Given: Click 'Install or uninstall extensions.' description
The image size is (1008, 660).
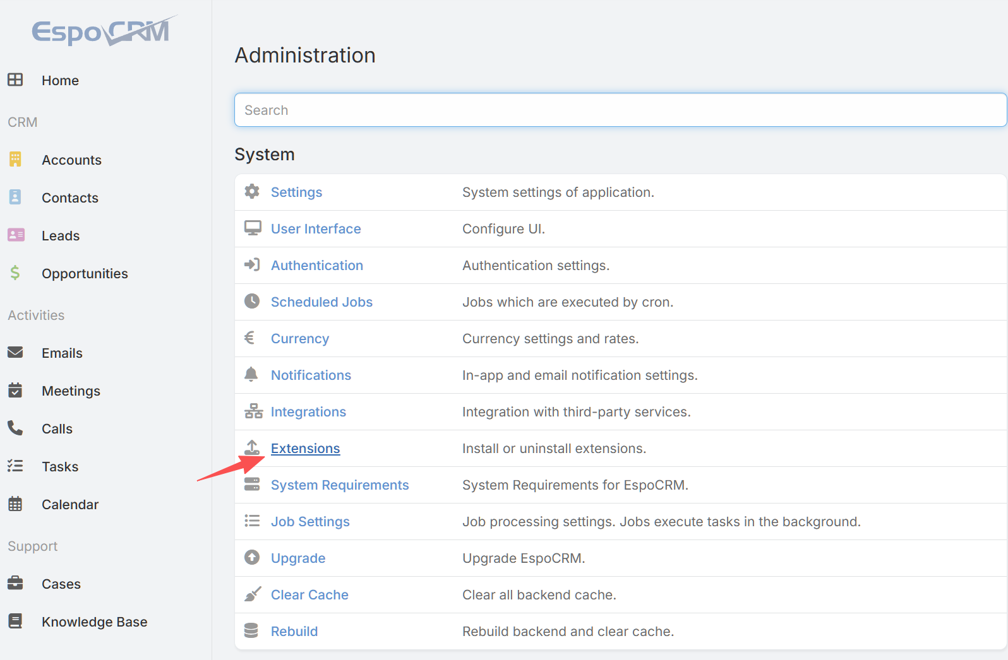Looking at the screenshot, I should click(x=554, y=448).
